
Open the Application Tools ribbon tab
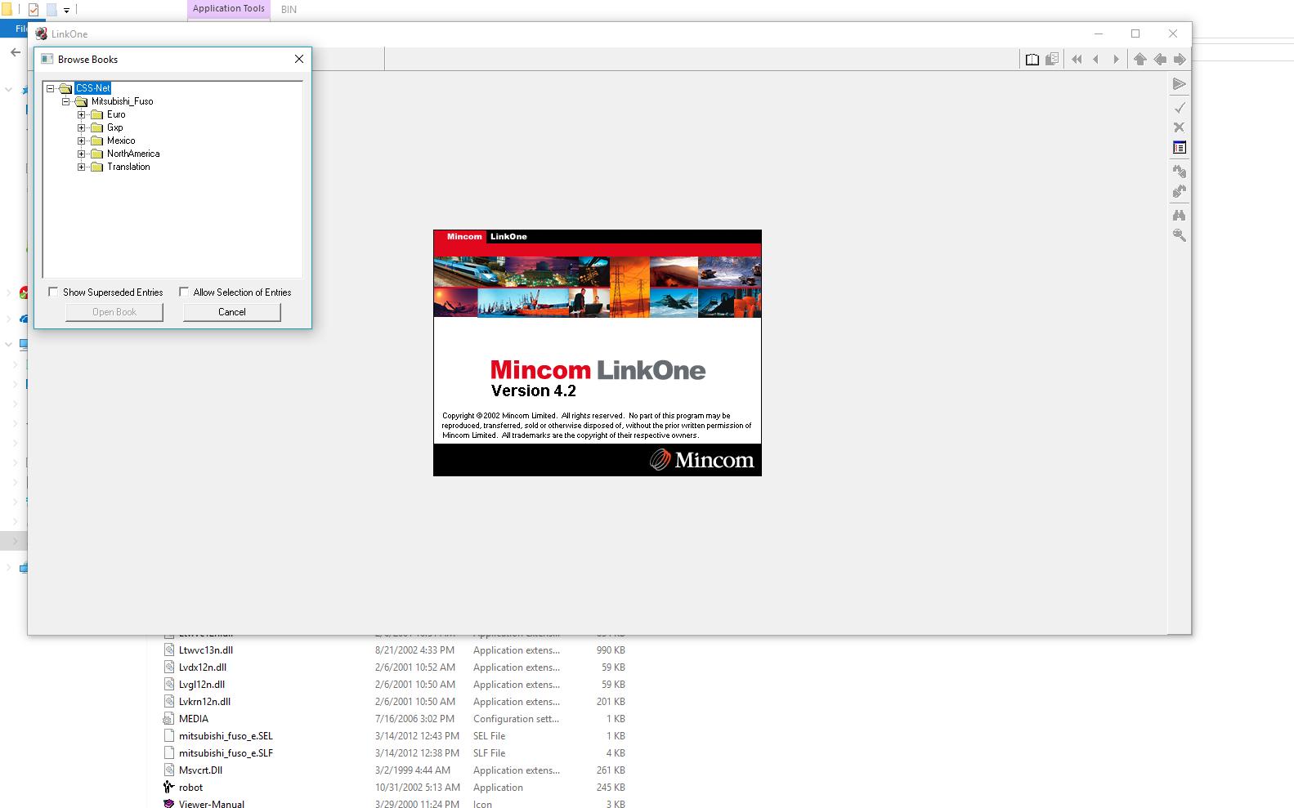tap(229, 9)
